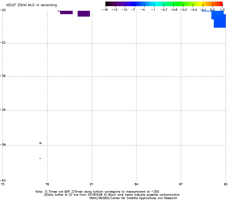Click the 'ASCAT 25KM MLE-4 ascending' title
The image size is (228, 200).
click(31, 5)
